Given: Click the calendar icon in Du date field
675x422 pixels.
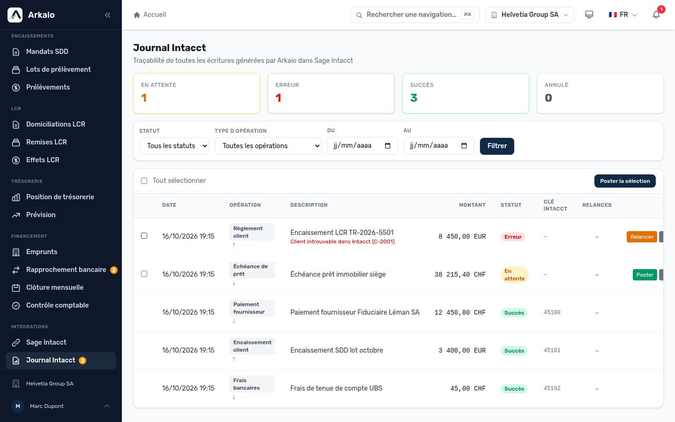Looking at the screenshot, I should tap(388, 146).
